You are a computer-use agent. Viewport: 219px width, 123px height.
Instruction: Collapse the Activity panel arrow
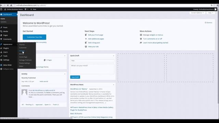65,74
